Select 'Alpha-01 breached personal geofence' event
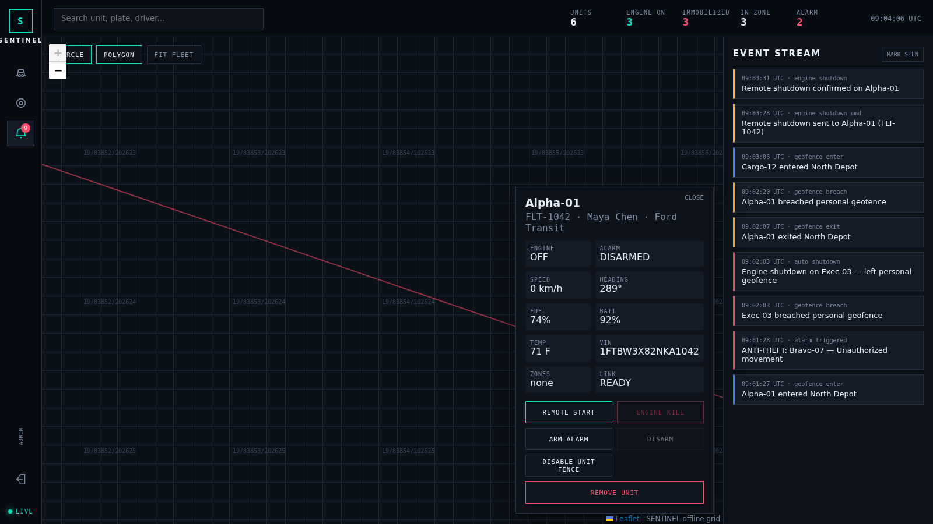Screen dimensions: 933x524 [828, 197]
